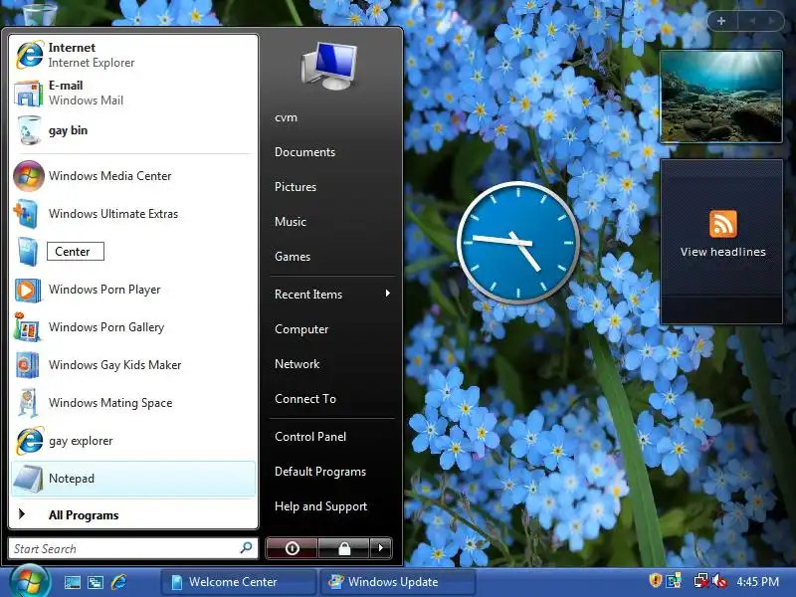Click View headlines in feed gadget
Viewport: 796px width, 597px height.
click(x=723, y=252)
